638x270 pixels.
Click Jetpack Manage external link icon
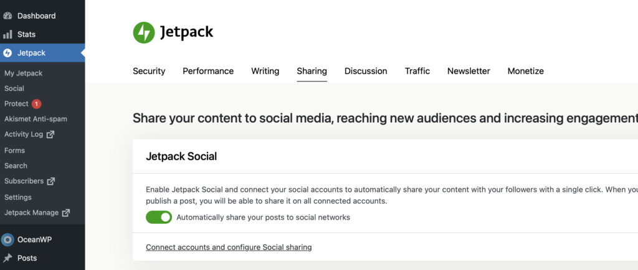pos(65,213)
